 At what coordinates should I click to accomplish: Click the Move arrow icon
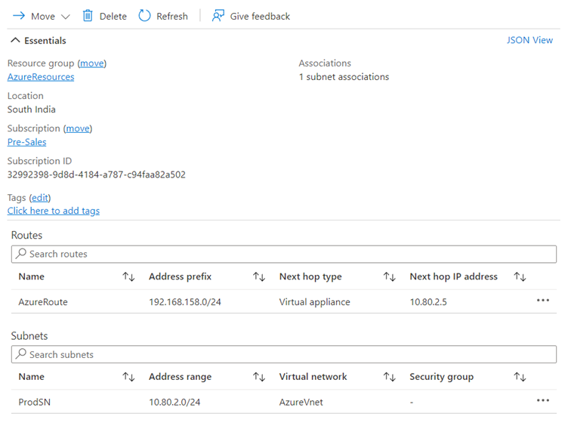point(19,16)
